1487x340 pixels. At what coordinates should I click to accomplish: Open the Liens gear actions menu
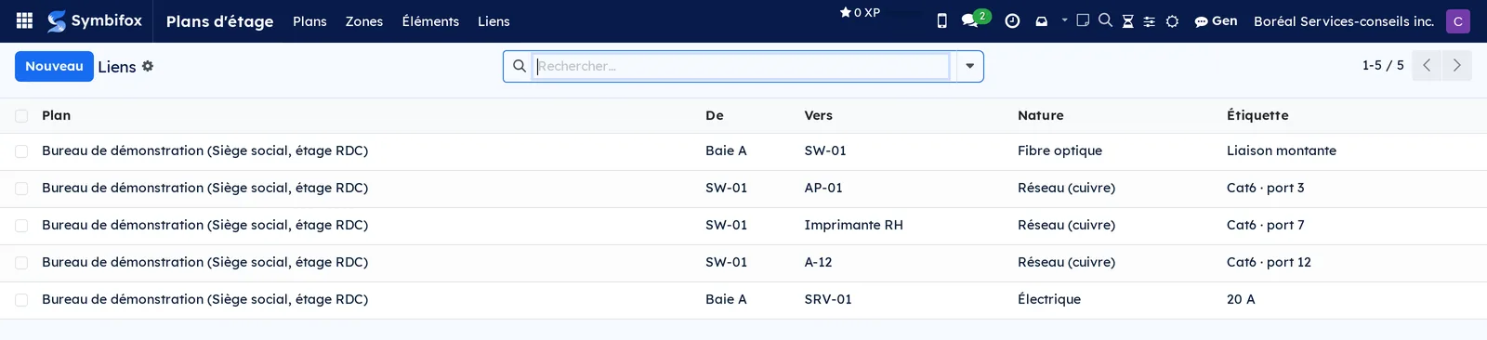pos(148,66)
